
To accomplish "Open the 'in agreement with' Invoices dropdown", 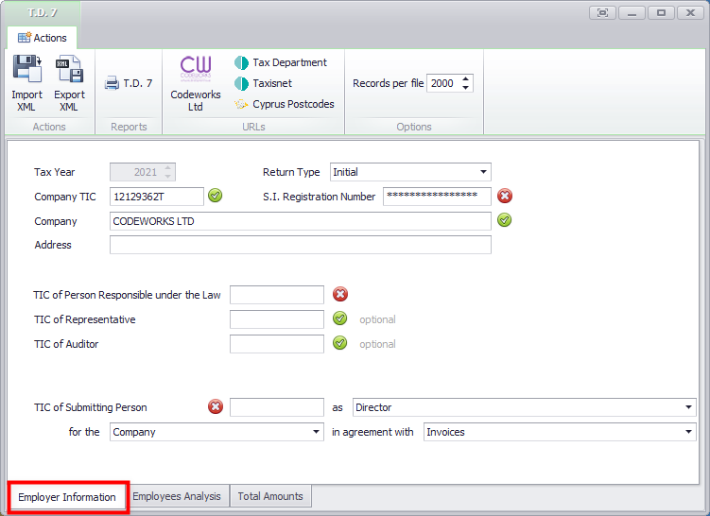I will [x=688, y=432].
